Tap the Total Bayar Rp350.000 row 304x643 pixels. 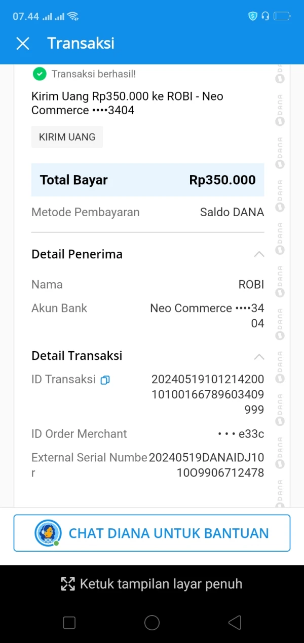point(147,180)
